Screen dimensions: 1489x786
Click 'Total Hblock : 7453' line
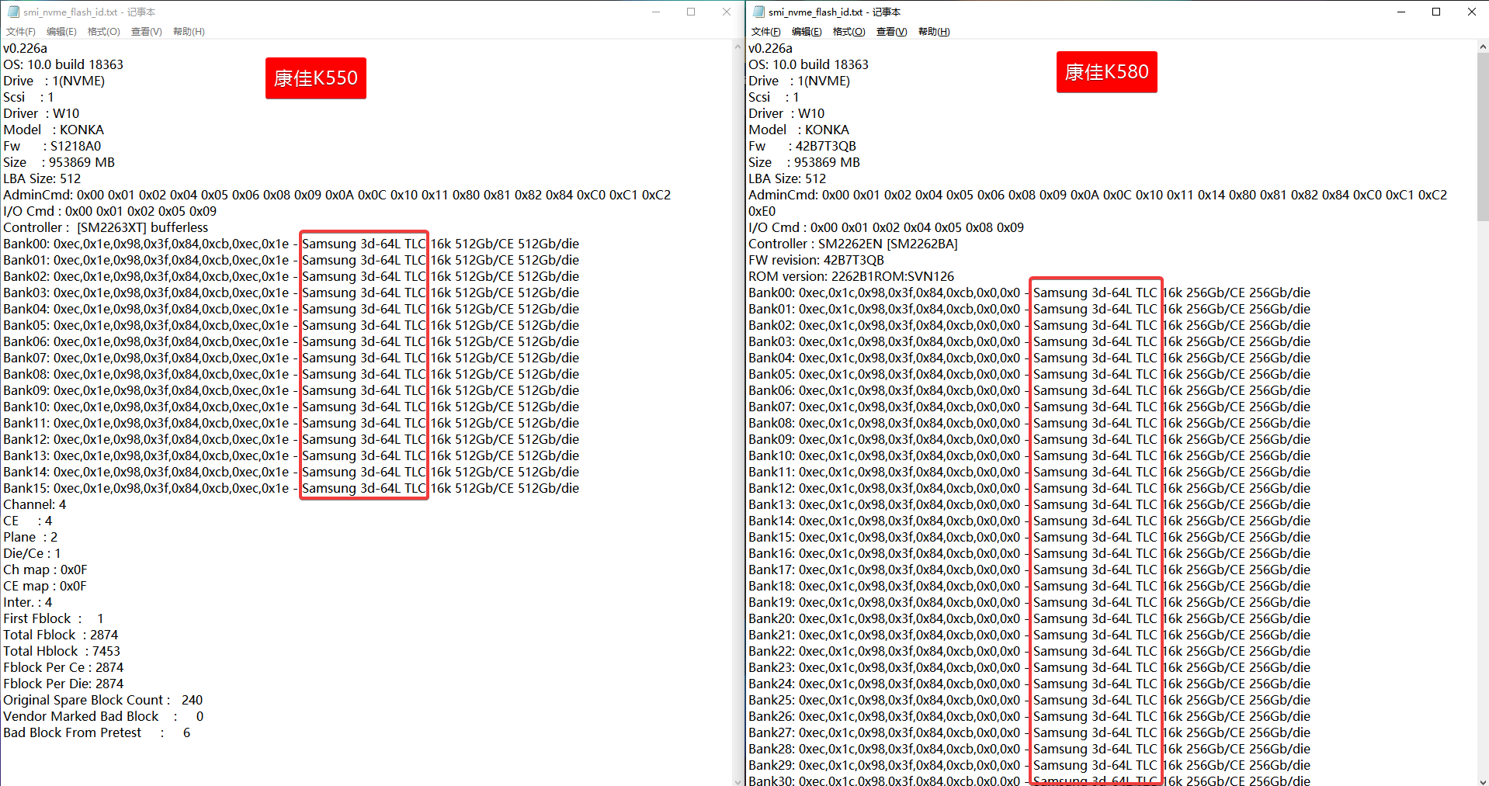[x=62, y=651]
